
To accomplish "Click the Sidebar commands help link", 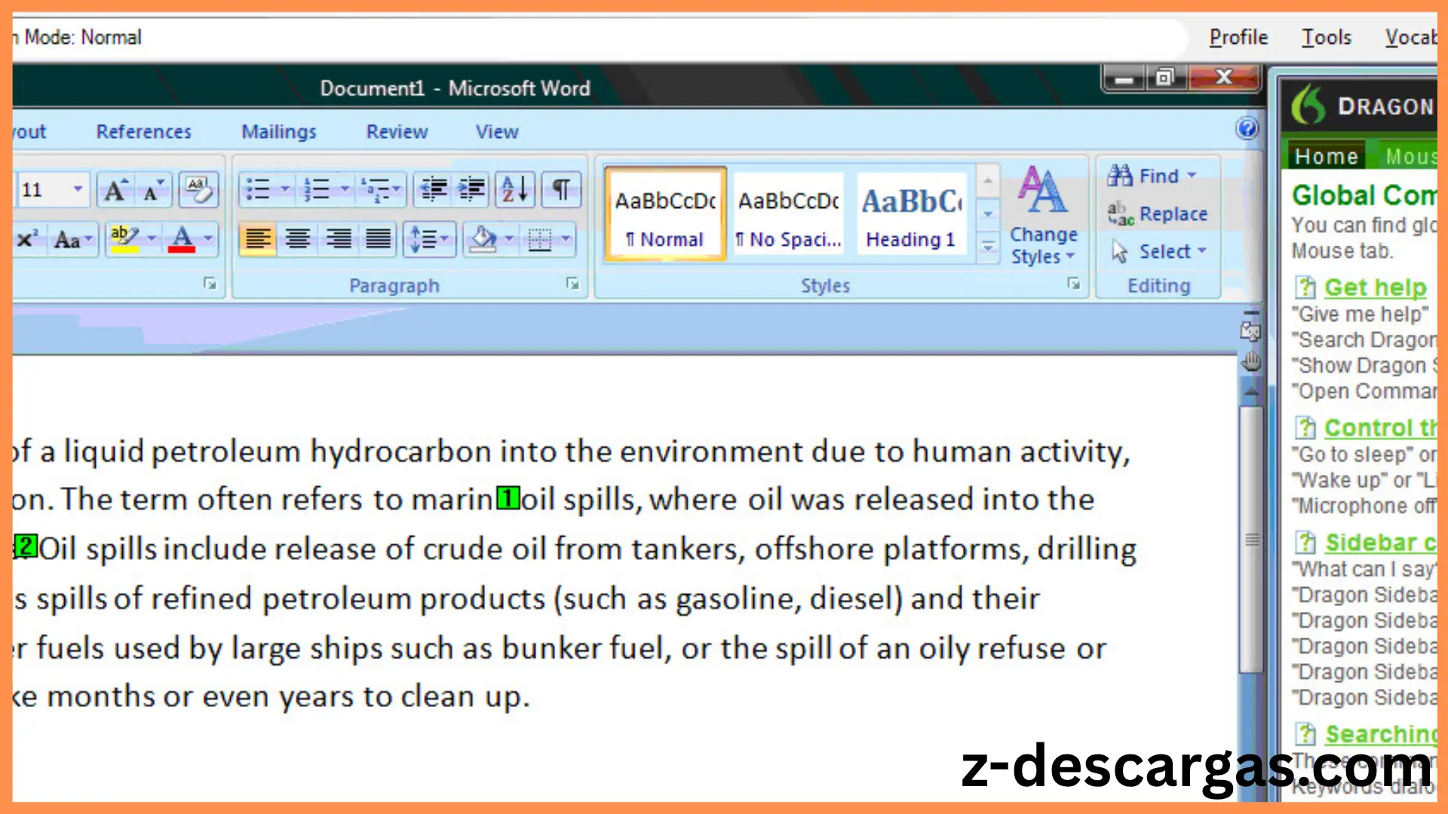I will 1381,543.
